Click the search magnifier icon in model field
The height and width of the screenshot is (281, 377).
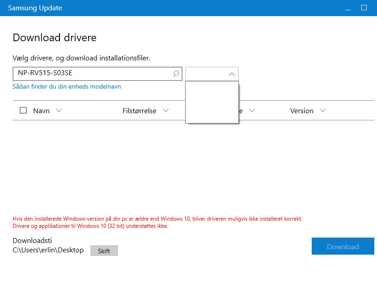point(176,74)
